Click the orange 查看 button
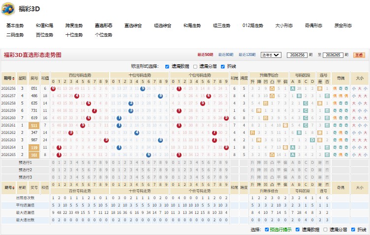 (x=359, y=55)
